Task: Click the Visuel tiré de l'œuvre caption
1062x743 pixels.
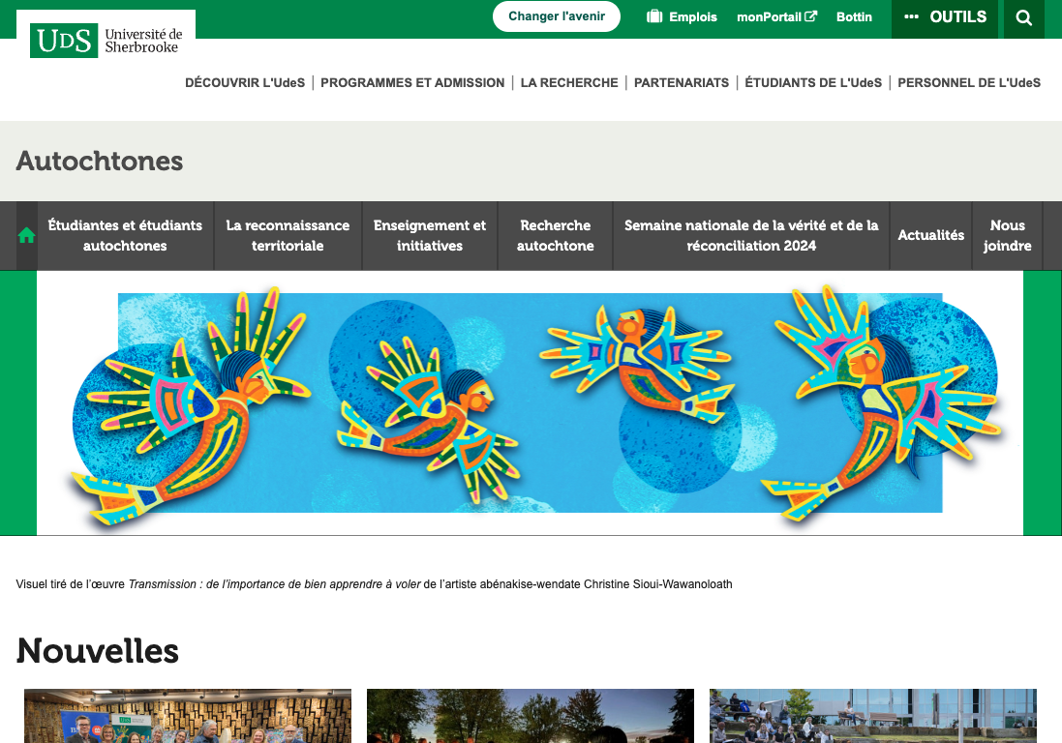Action: 374,584
